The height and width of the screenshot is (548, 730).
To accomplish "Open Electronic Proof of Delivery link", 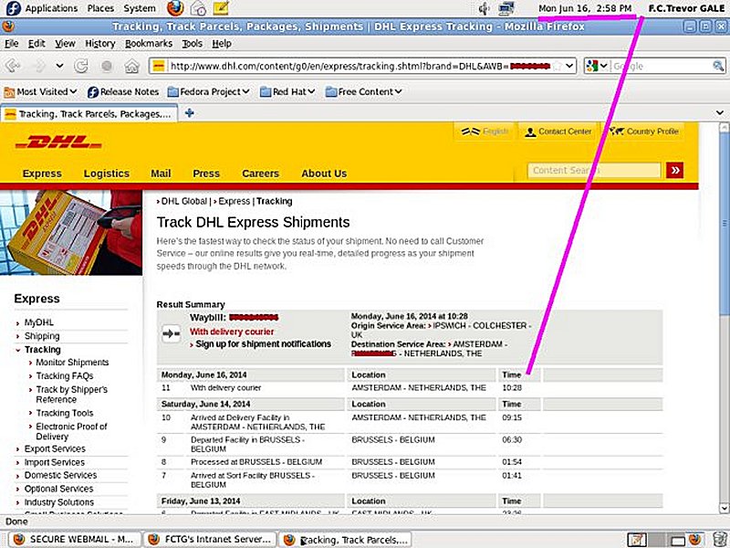I will pyautogui.click(x=71, y=431).
